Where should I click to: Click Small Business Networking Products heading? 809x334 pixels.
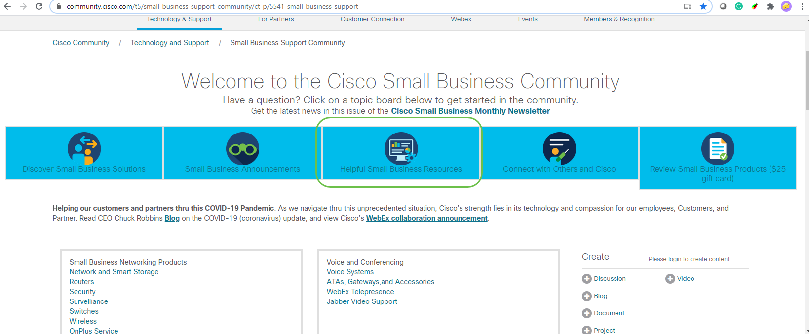pyautogui.click(x=128, y=262)
